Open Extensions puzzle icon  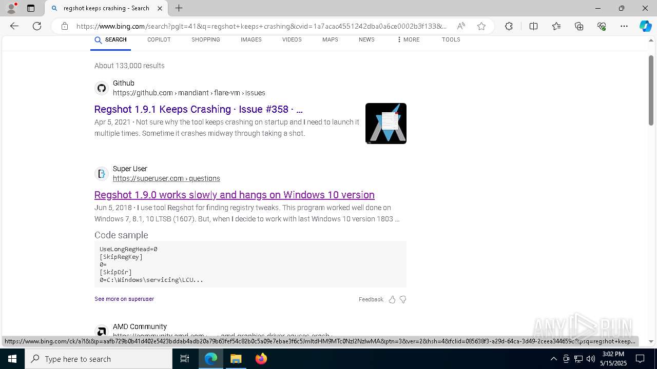(509, 26)
